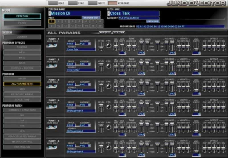The height and width of the screenshot is (158, 228).
Task: Turn the Part 1 PAN knob
Action: point(109,46)
